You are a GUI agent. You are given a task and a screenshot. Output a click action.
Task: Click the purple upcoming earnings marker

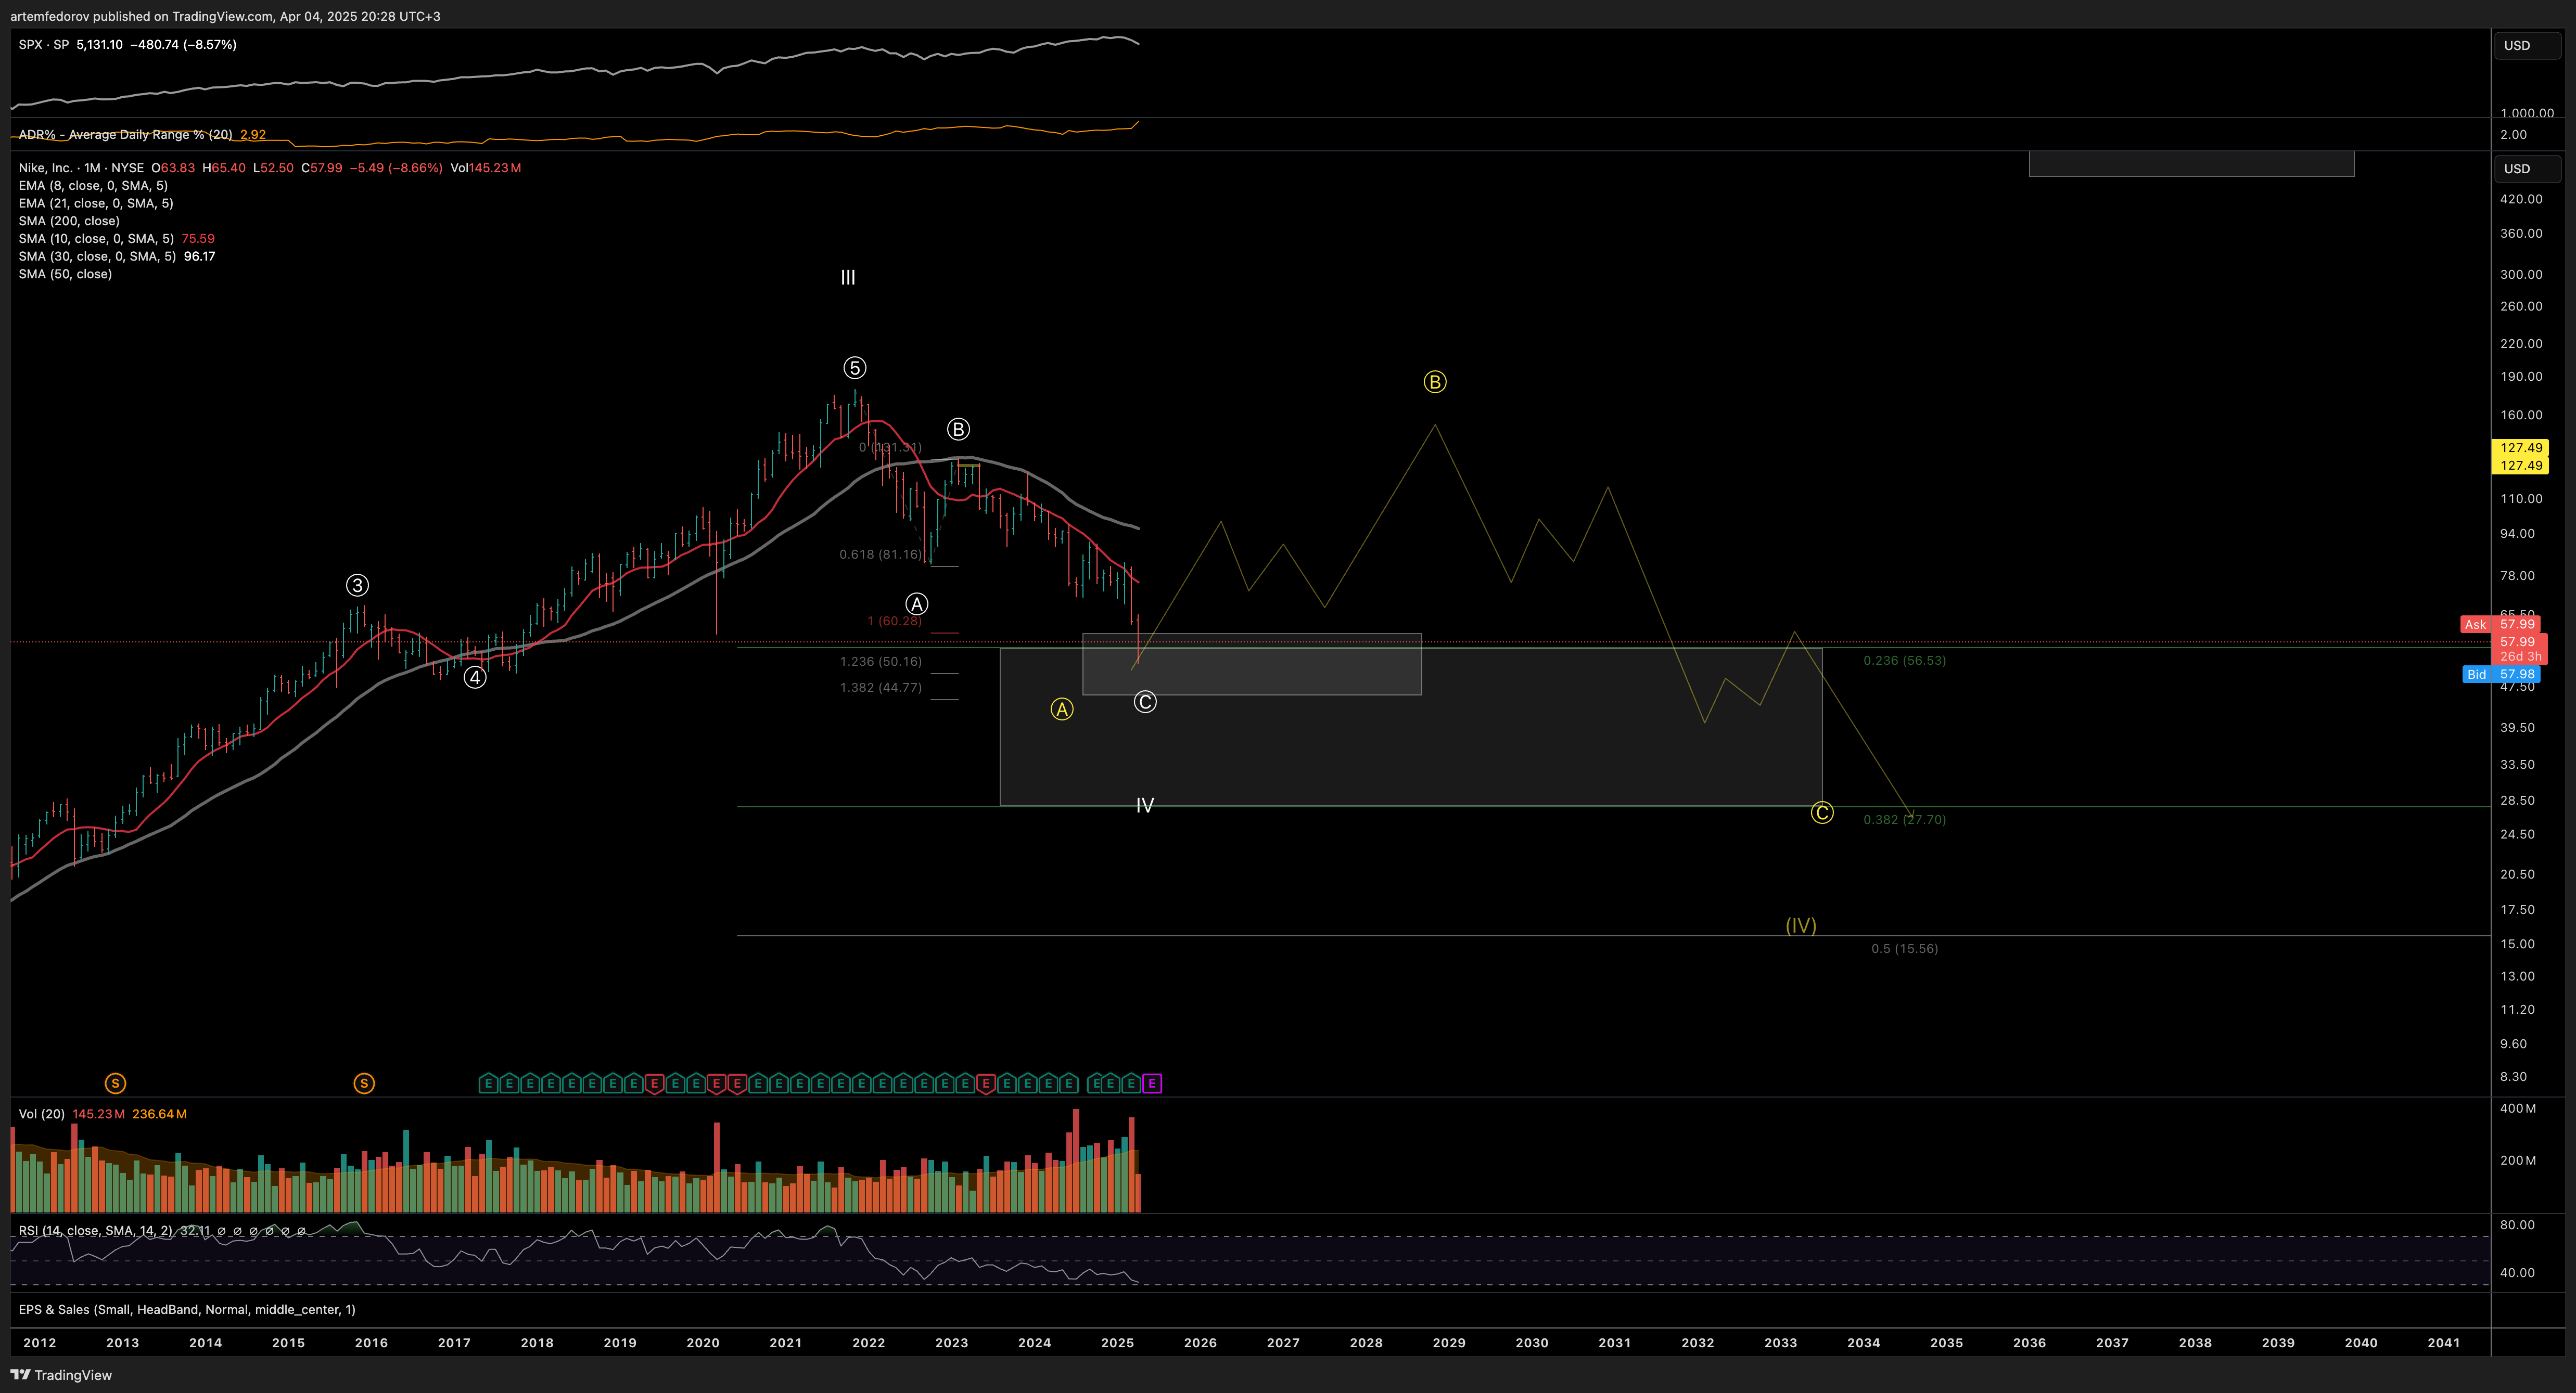[x=1152, y=1083]
